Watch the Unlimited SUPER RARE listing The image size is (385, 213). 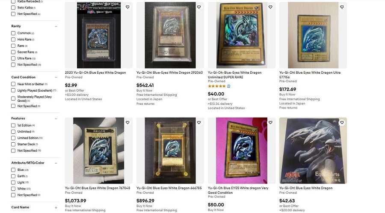[270, 7]
